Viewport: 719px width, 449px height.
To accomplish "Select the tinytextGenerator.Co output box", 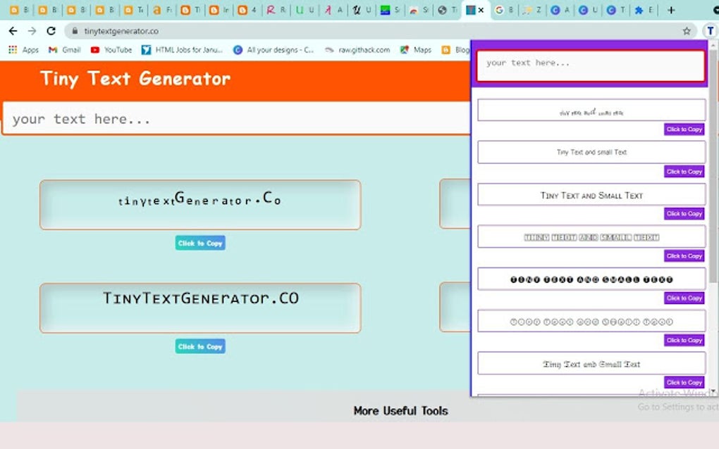I will pos(200,205).
